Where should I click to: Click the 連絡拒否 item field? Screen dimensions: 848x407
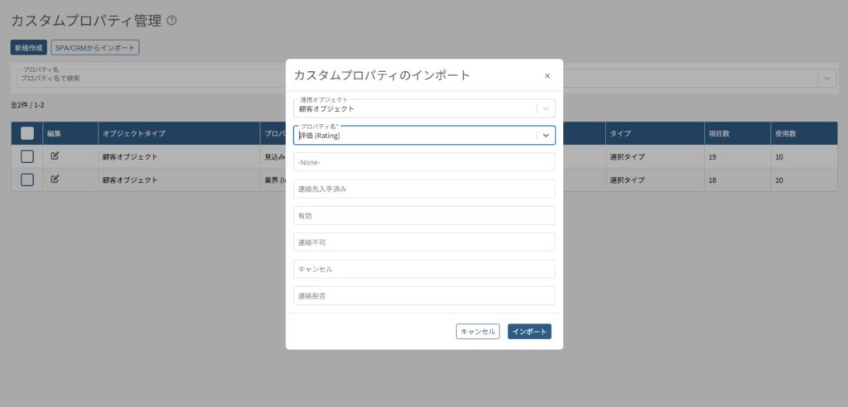click(x=424, y=295)
